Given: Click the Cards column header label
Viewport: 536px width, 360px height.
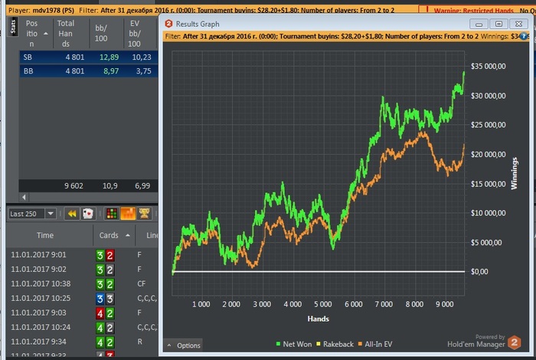Looking at the screenshot, I should point(109,235).
